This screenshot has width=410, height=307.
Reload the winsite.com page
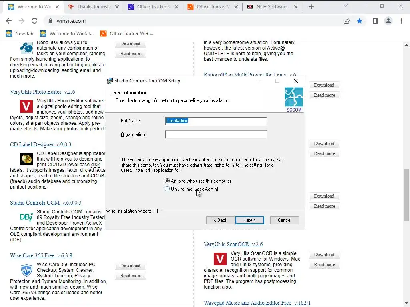pos(34,21)
